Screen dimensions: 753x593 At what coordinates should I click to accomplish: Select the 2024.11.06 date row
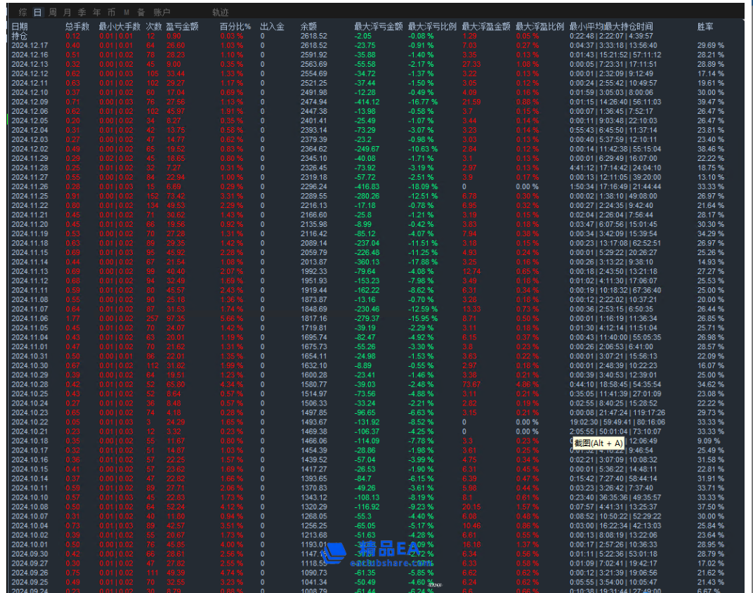tap(30, 318)
